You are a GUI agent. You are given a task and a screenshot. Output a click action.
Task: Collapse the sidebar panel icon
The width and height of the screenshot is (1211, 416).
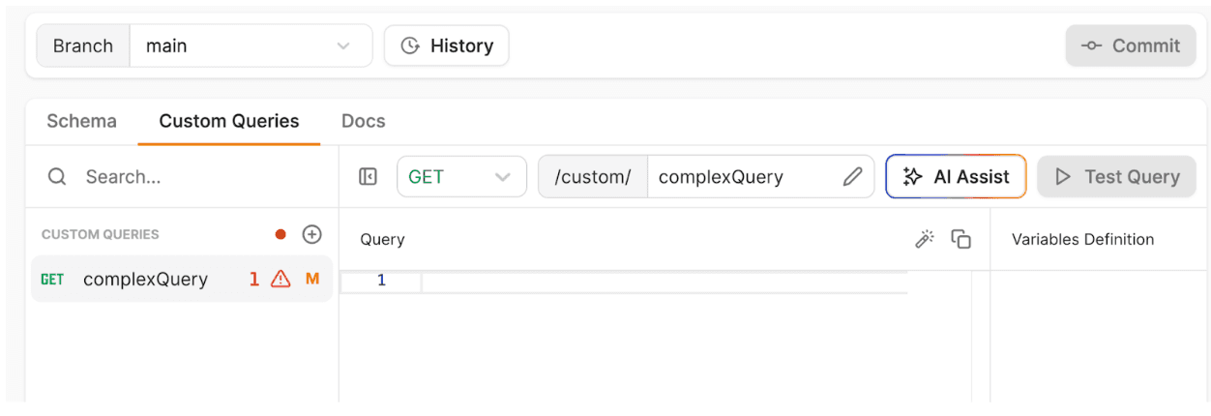368,177
